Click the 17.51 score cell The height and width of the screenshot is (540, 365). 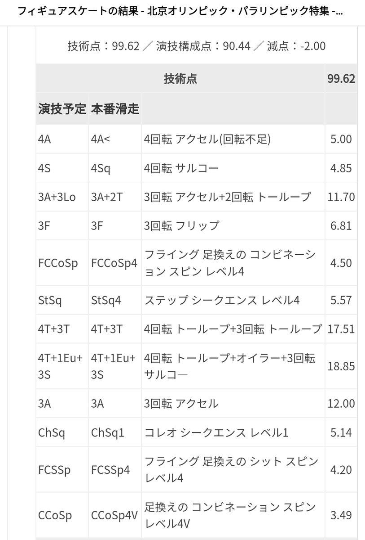pyautogui.click(x=341, y=328)
